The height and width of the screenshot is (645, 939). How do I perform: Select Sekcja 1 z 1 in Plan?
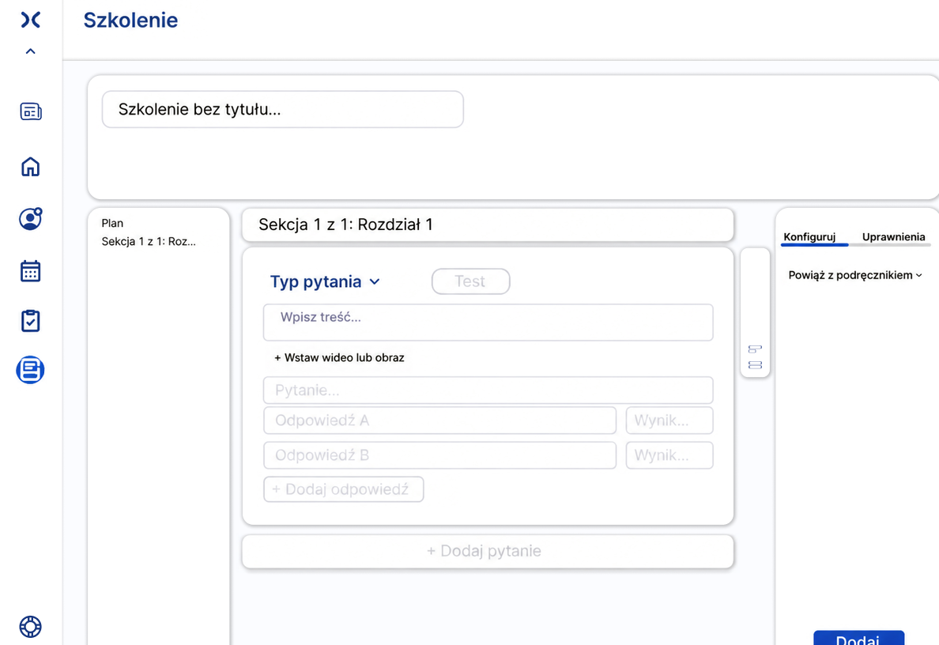[x=149, y=241]
